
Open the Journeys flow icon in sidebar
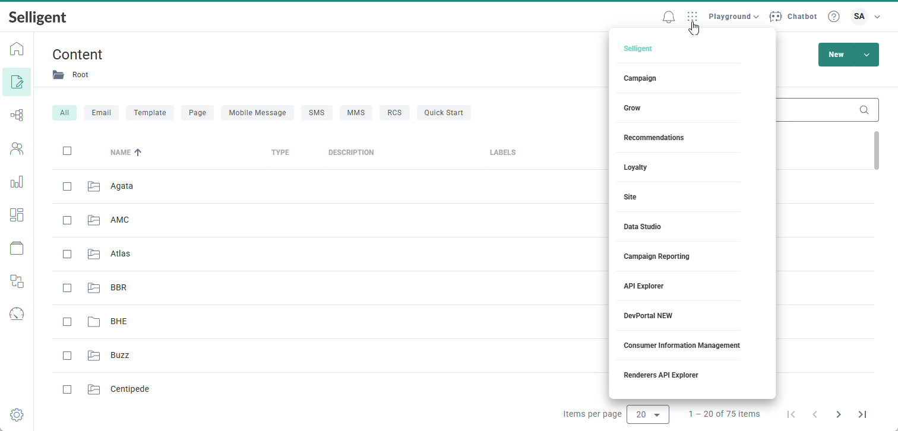(17, 115)
